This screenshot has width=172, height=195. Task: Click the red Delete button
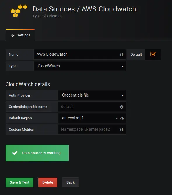click(48, 182)
